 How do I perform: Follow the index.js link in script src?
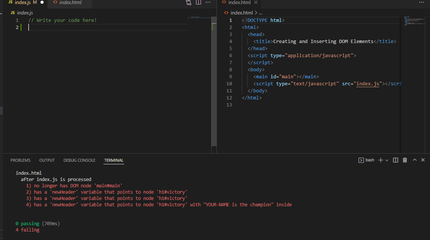pos(368,84)
